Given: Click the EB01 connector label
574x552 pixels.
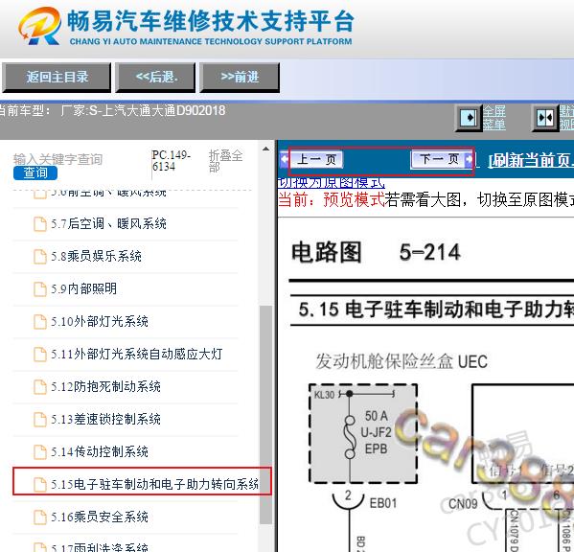Looking at the screenshot, I should (383, 503).
